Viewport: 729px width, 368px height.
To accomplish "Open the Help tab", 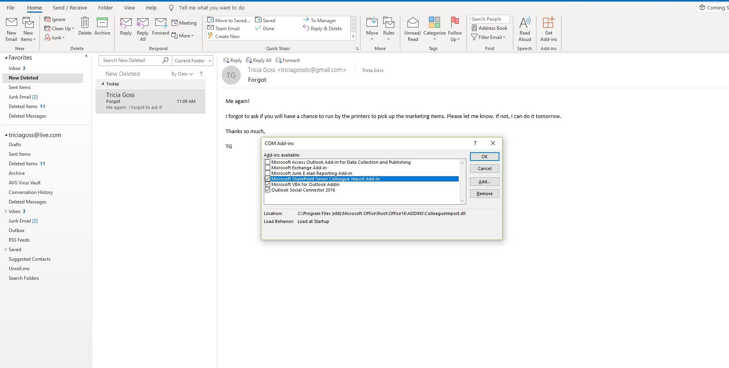I will click(x=151, y=8).
